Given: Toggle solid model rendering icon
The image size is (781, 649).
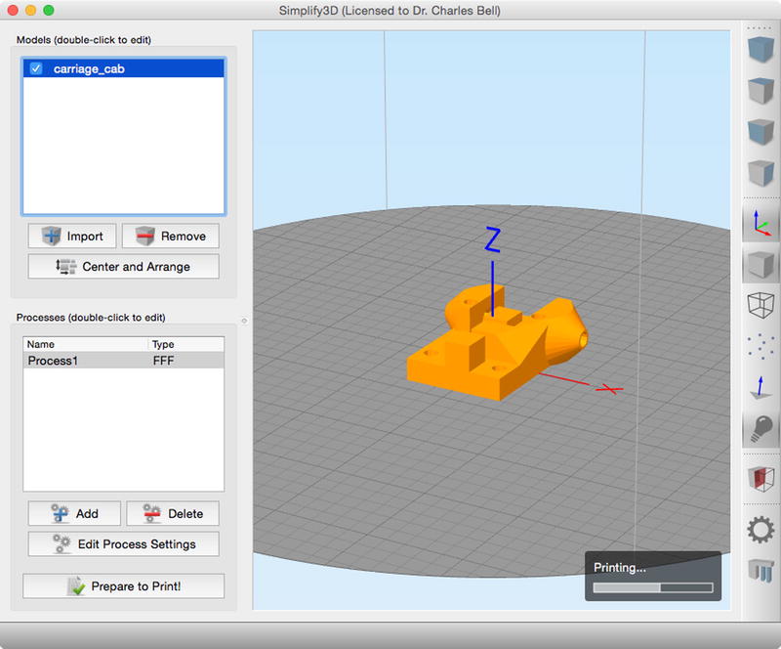Looking at the screenshot, I should pyautogui.click(x=760, y=264).
